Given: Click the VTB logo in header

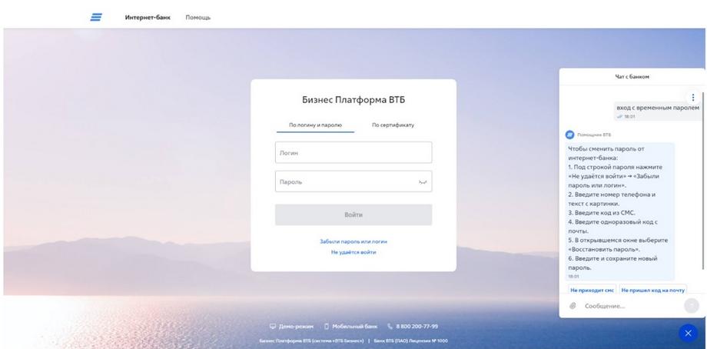Looking at the screenshot, I should click(x=96, y=17).
